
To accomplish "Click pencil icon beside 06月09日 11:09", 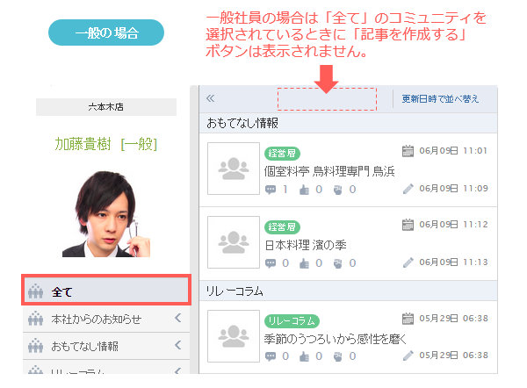I will pos(408,189).
